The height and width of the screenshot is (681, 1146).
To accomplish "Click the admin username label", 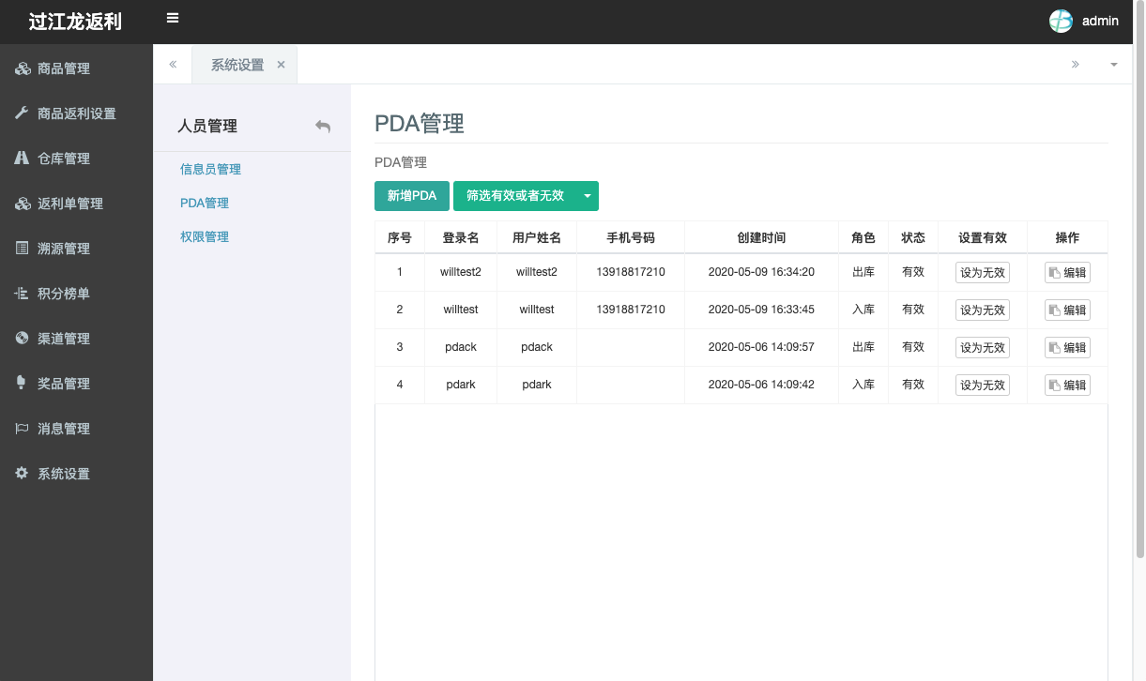I will 1100,21.
